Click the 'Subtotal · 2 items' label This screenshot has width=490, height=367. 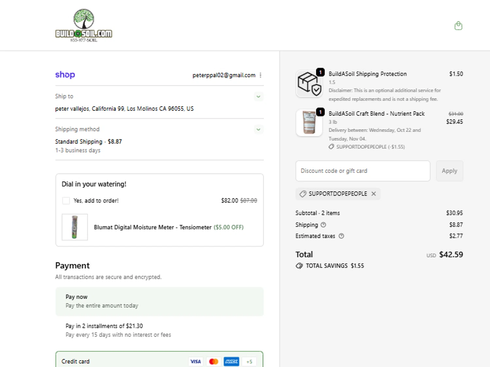318,213
